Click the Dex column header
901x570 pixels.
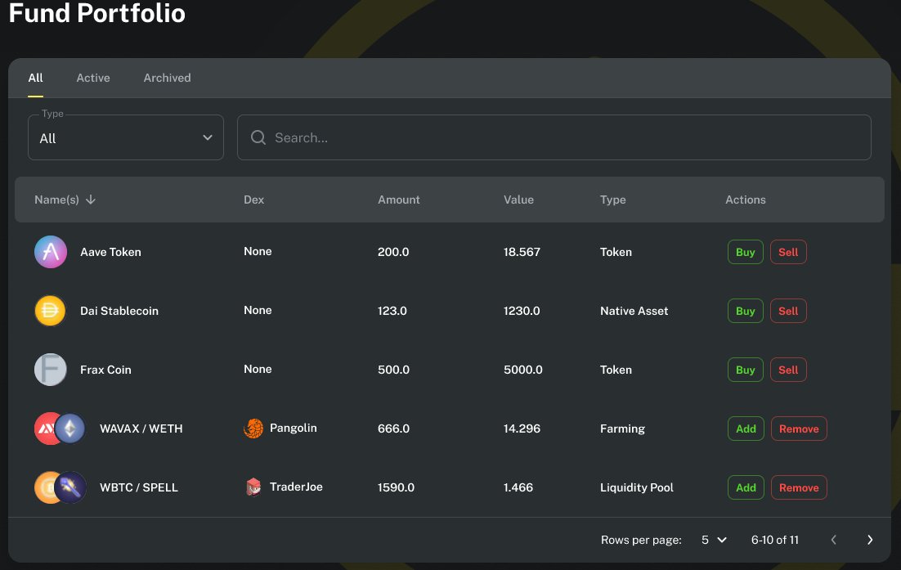[x=253, y=200]
